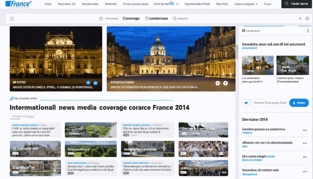Open the 'Deiranorrata' header menu item
This screenshot has width=313, height=179.
pos(90,4)
